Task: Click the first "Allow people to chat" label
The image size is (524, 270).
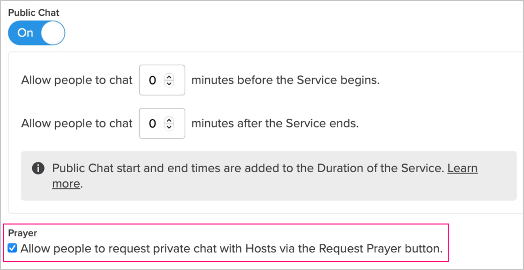Action: click(77, 80)
